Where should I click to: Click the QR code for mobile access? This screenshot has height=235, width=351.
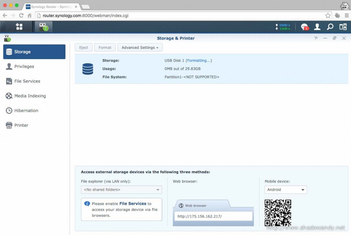click(278, 212)
